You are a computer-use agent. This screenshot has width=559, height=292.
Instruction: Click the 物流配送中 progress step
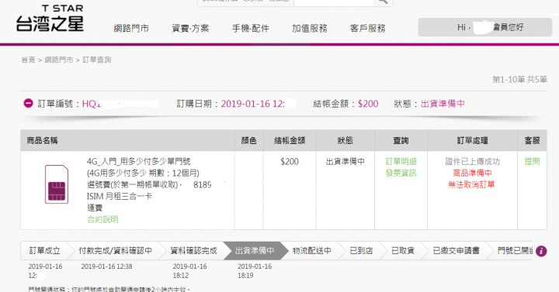pyautogui.click(x=312, y=251)
